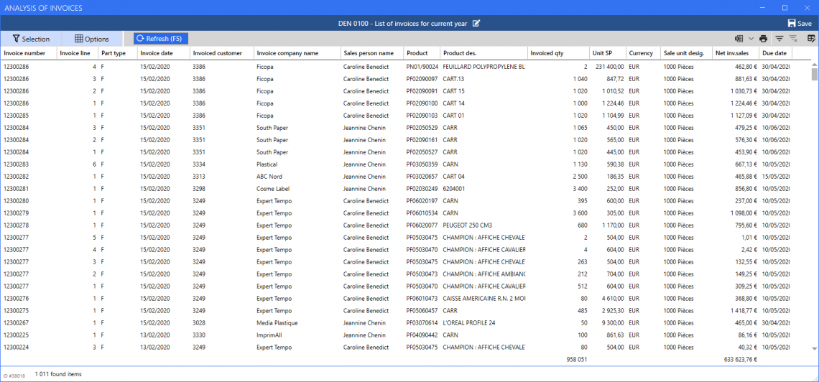The height and width of the screenshot is (382, 819).
Task: Click the Unit SP column header
Action: point(608,53)
